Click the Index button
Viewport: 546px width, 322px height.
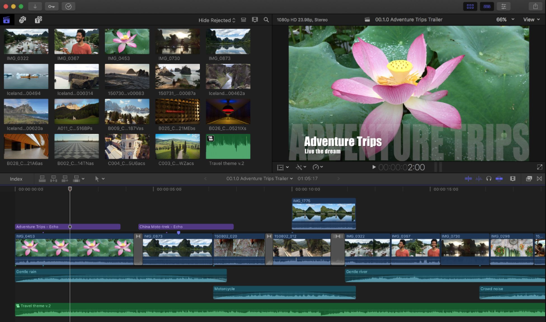(x=16, y=179)
